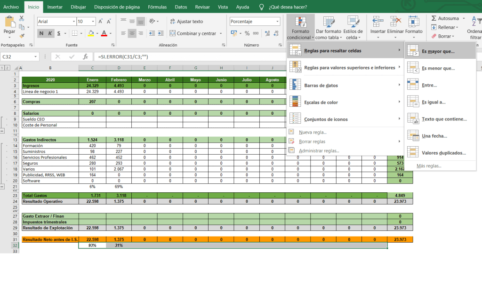
Task: Increase decimal places icon
Action: (x=267, y=33)
